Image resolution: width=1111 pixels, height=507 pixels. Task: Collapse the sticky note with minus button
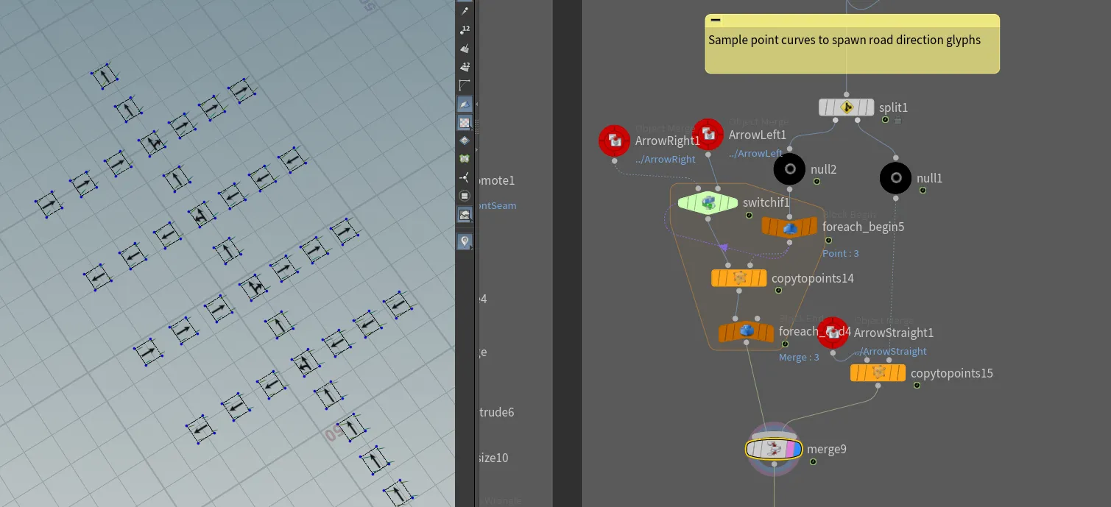[x=715, y=21]
